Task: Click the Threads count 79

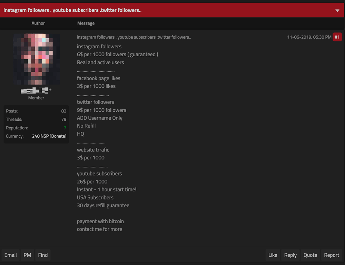Action: (x=63, y=119)
